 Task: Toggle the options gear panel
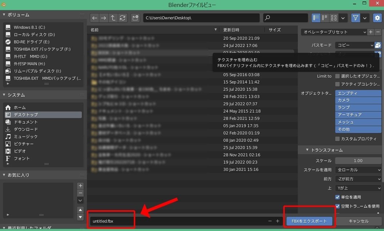tap(377, 18)
